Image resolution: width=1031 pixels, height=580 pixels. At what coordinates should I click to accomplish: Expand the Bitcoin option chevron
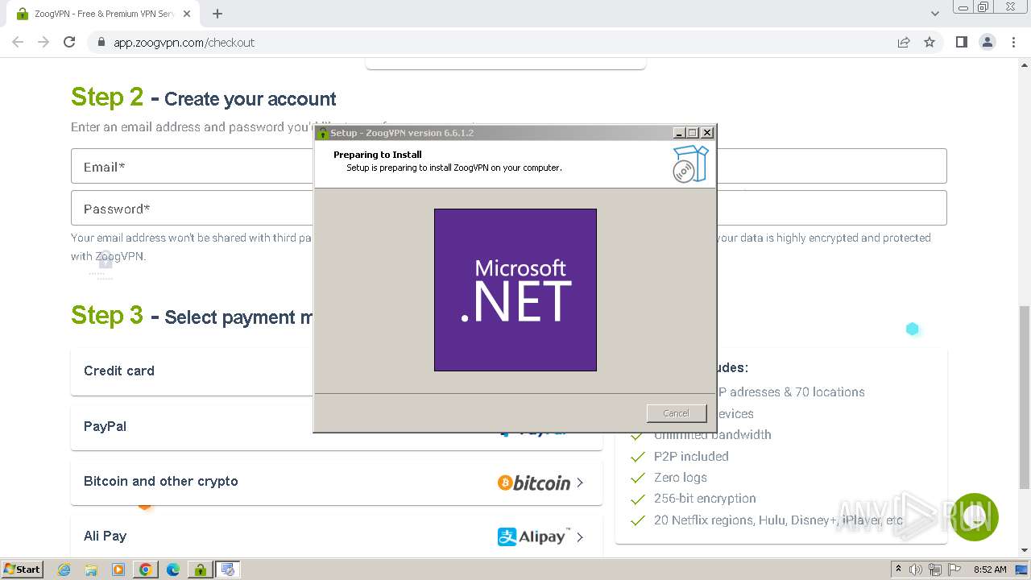point(580,483)
